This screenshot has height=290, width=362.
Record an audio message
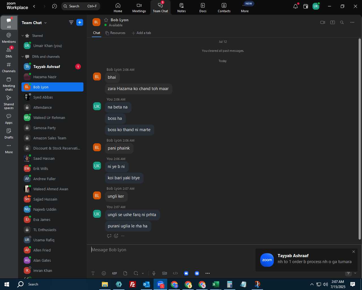coord(154,273)
